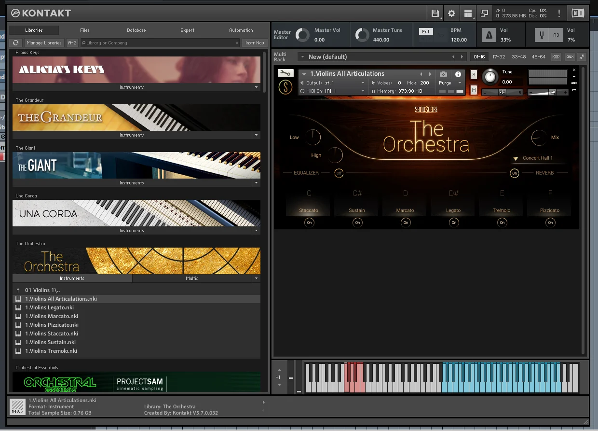
Task: Switch to the Files tab
Action: [85, 30]
